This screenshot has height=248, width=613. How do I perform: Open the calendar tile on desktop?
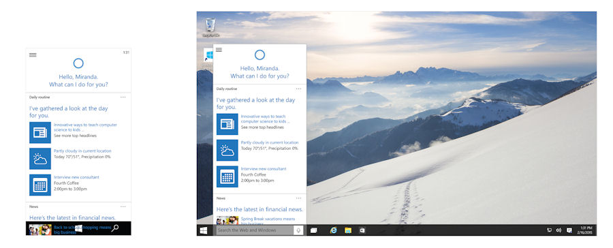227,176
